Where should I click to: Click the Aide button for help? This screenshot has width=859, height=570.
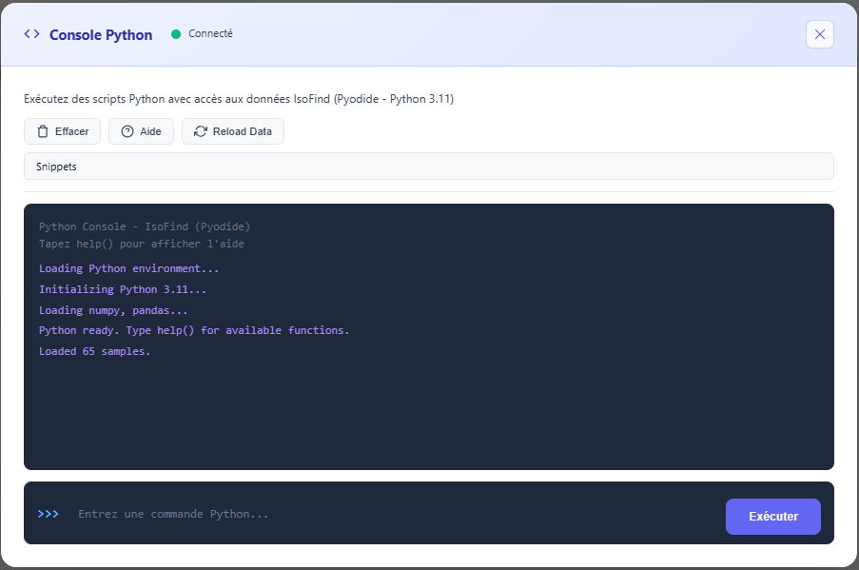click(141, 131)
